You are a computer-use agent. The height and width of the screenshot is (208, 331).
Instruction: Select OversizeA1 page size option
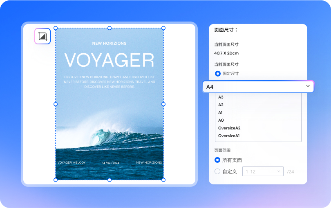pyautogui.click(x=229, y=136)
